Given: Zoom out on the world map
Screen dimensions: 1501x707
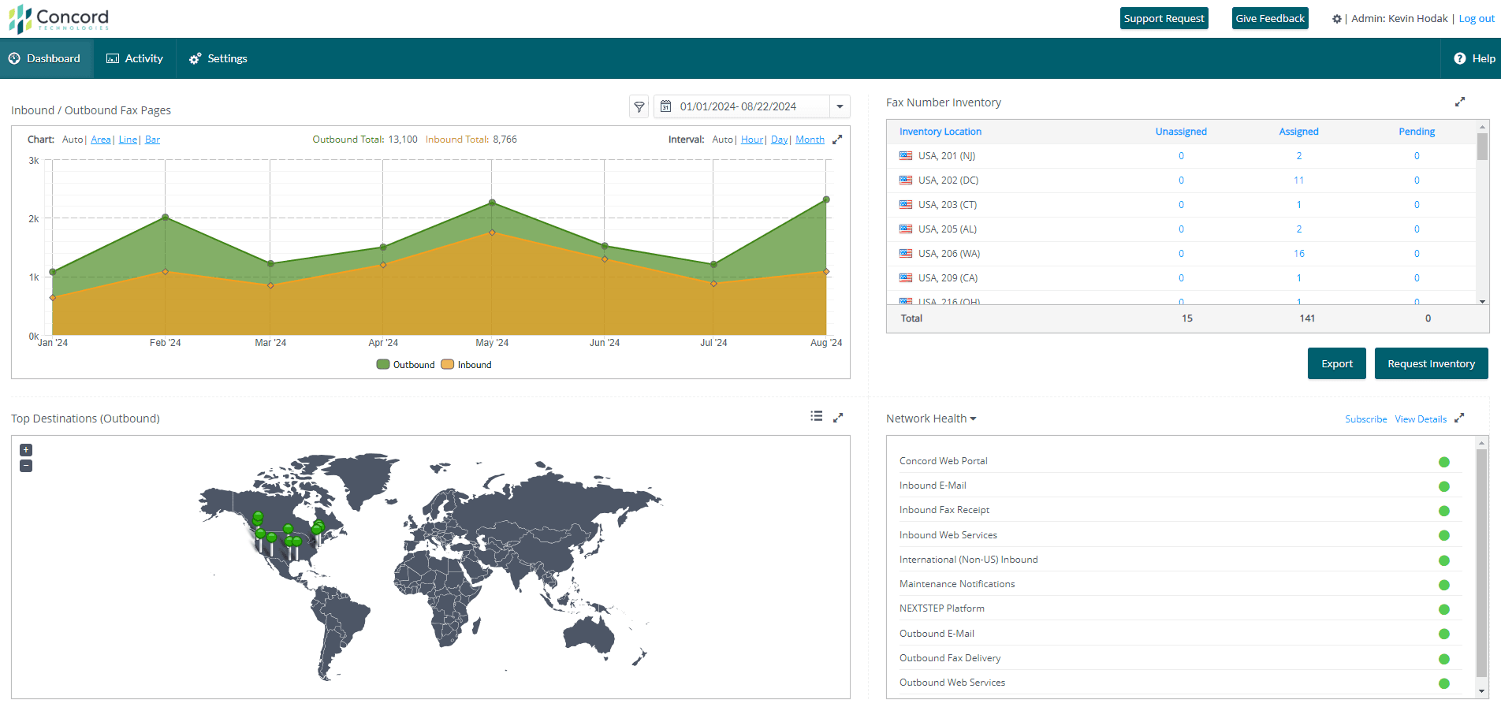Looking at the screenshot, I should 26,466.
